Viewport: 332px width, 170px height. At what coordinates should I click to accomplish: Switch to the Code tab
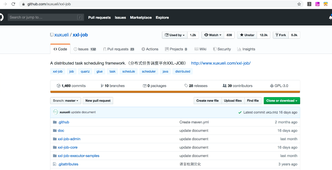60,49
